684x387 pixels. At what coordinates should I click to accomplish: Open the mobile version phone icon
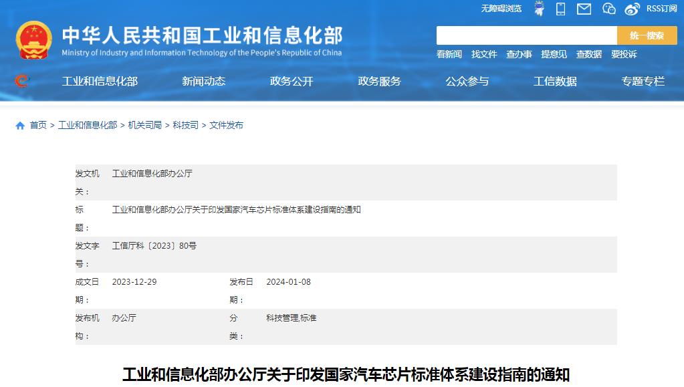560,9
